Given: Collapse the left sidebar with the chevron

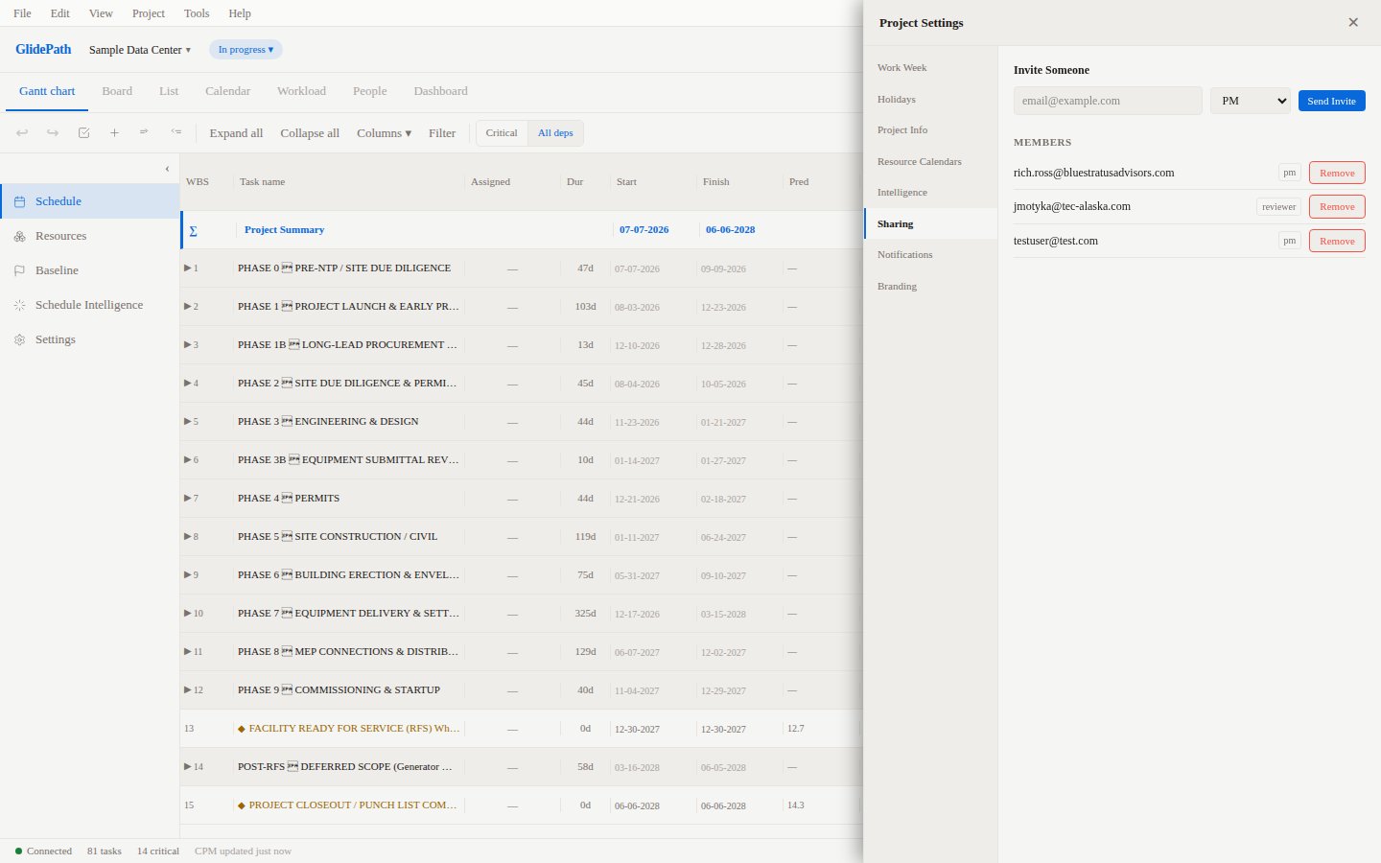Looking at the screenshot, I should (167, 169).
